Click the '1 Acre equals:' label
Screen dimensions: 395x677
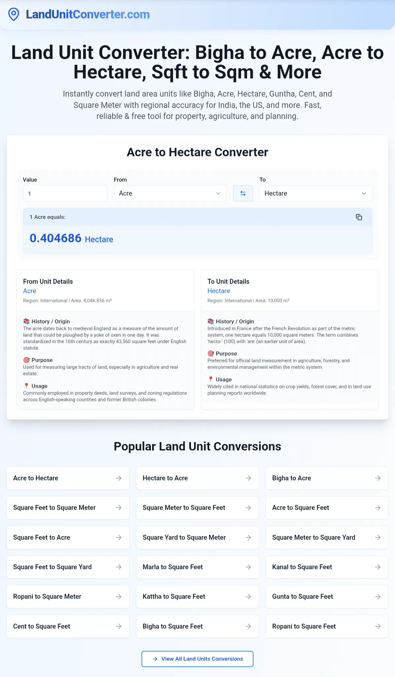click(x=48, y=217)
